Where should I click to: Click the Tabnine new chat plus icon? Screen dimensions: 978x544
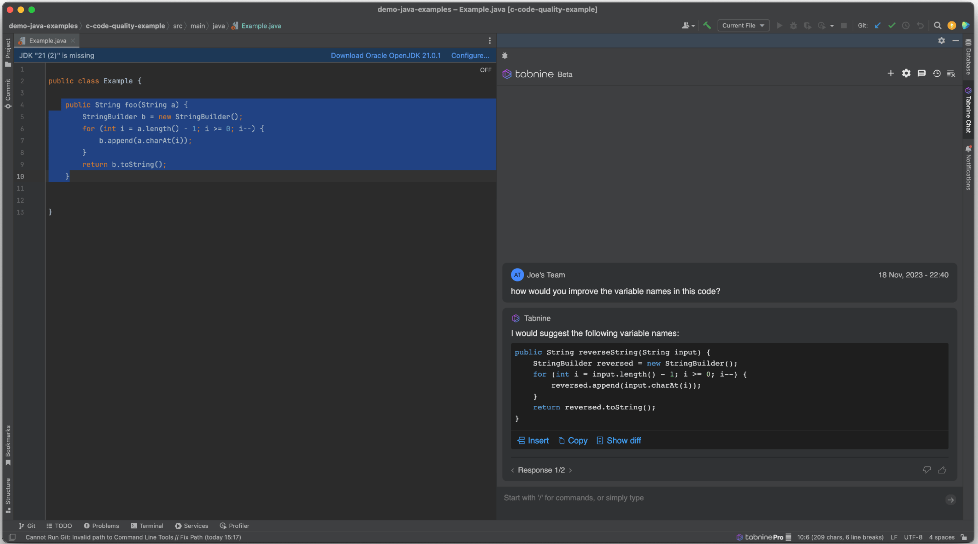pyautogui.click(x=891, y=73)
